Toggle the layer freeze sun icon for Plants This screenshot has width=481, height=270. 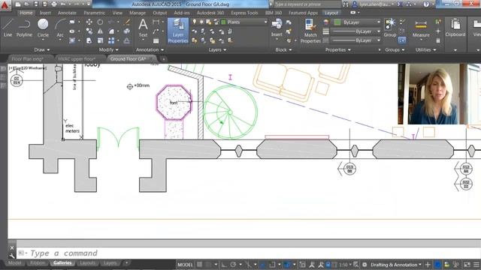pyautogui.click(x=201, y=22)
